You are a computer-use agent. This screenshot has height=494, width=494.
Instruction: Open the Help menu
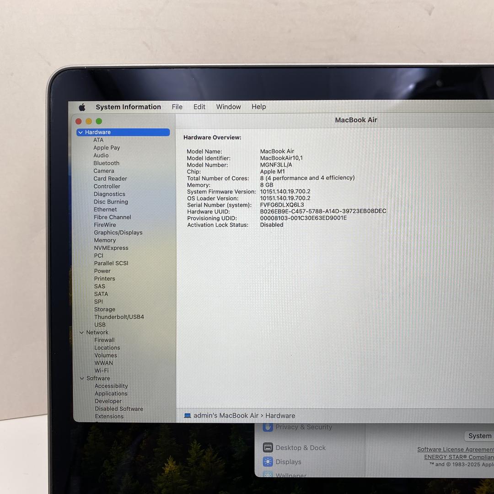[258, 107]
